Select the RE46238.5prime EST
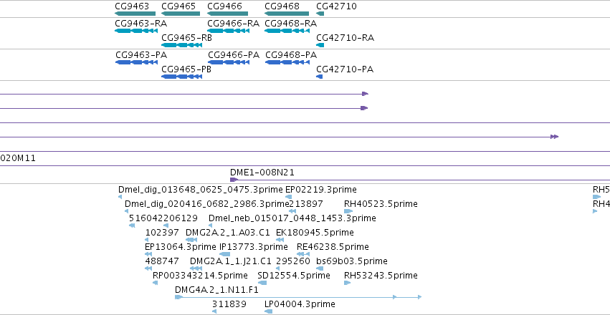610x315 pixels. tap(303, 254)
